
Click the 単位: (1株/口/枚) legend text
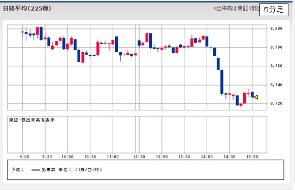(x=80, y=170)
